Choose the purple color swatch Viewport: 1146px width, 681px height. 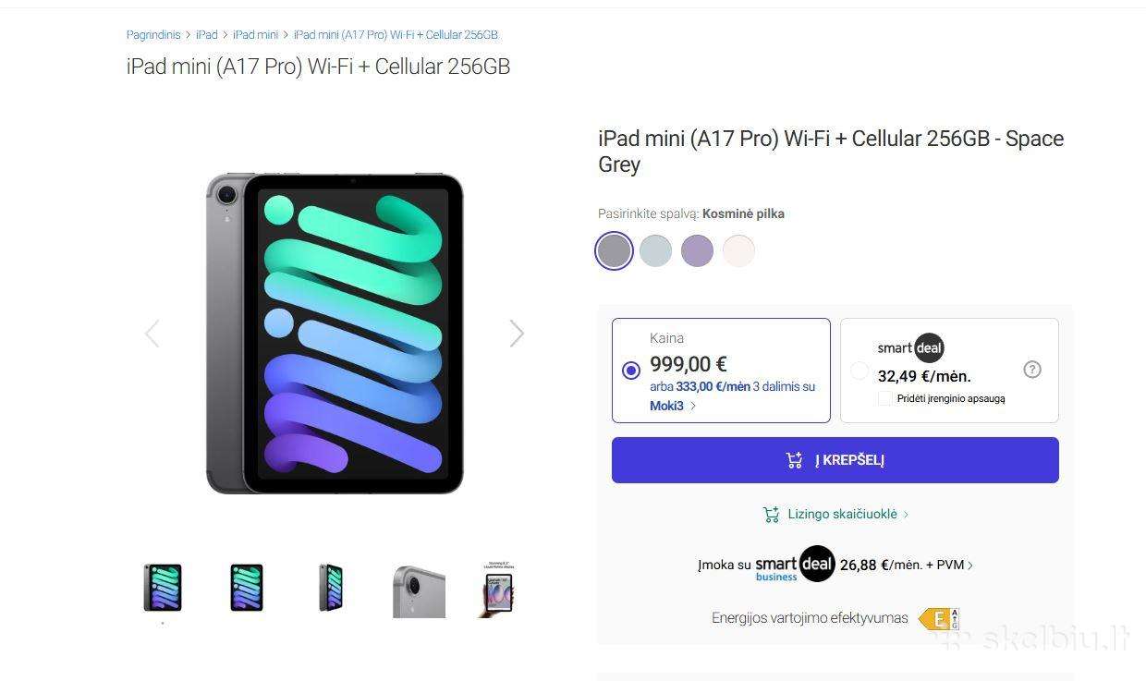click(697, 250)
